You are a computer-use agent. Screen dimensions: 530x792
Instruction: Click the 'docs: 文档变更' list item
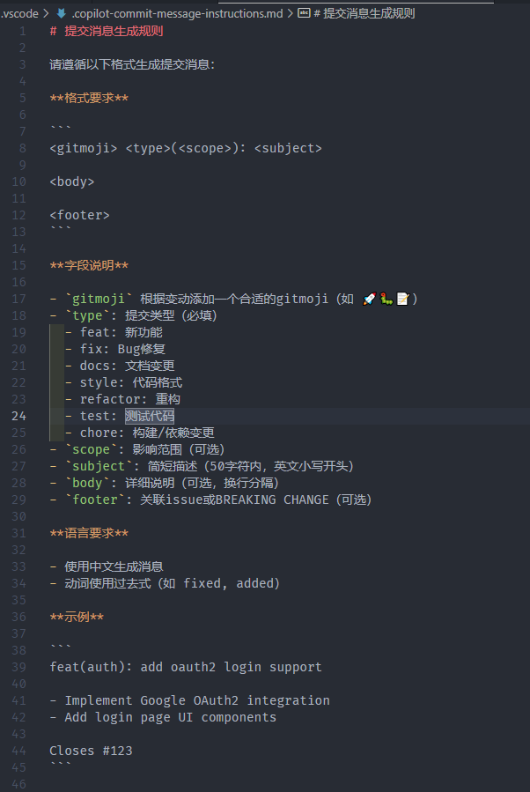point(120,366)
